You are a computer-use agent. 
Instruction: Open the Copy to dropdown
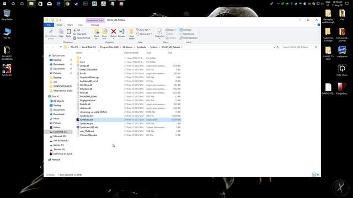click(104, 34)
